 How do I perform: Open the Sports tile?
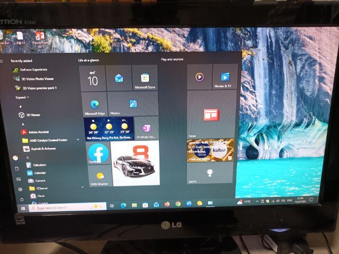210,174
